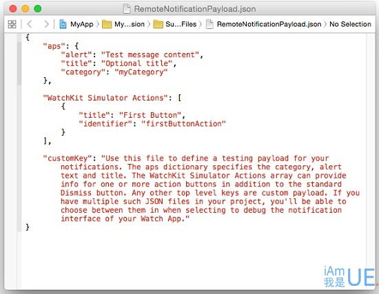
Task: Click the MyApp project icon in breadcrumb
Action: (x=63, y=24)
